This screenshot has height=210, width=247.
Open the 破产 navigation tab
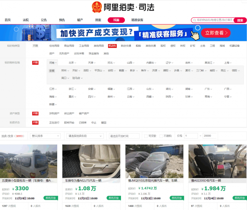pos(80,20)
